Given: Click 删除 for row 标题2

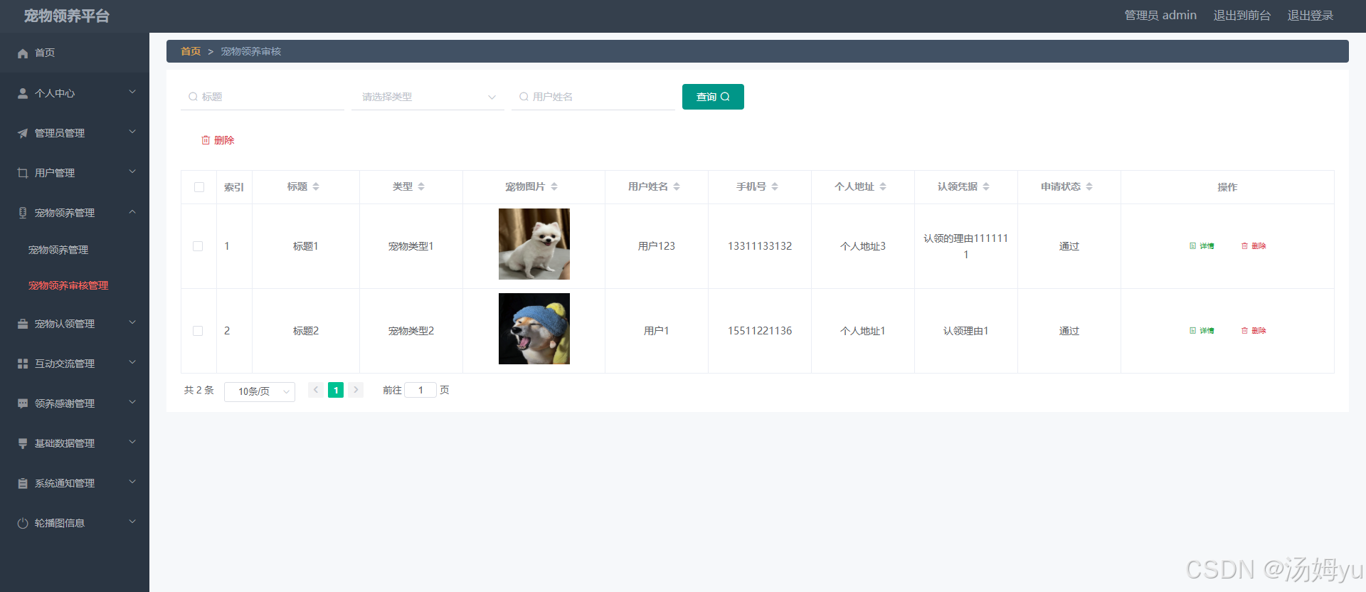Looking at the screenshot, I should click(1254, 331).
